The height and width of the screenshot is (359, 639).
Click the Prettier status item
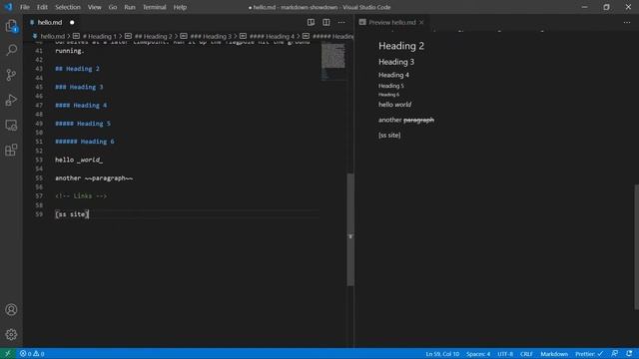[x=589, y=354]
